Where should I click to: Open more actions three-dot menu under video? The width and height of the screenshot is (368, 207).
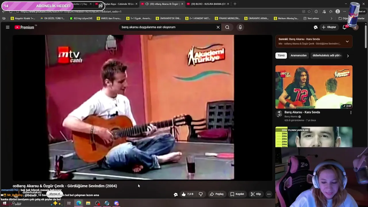269,194
